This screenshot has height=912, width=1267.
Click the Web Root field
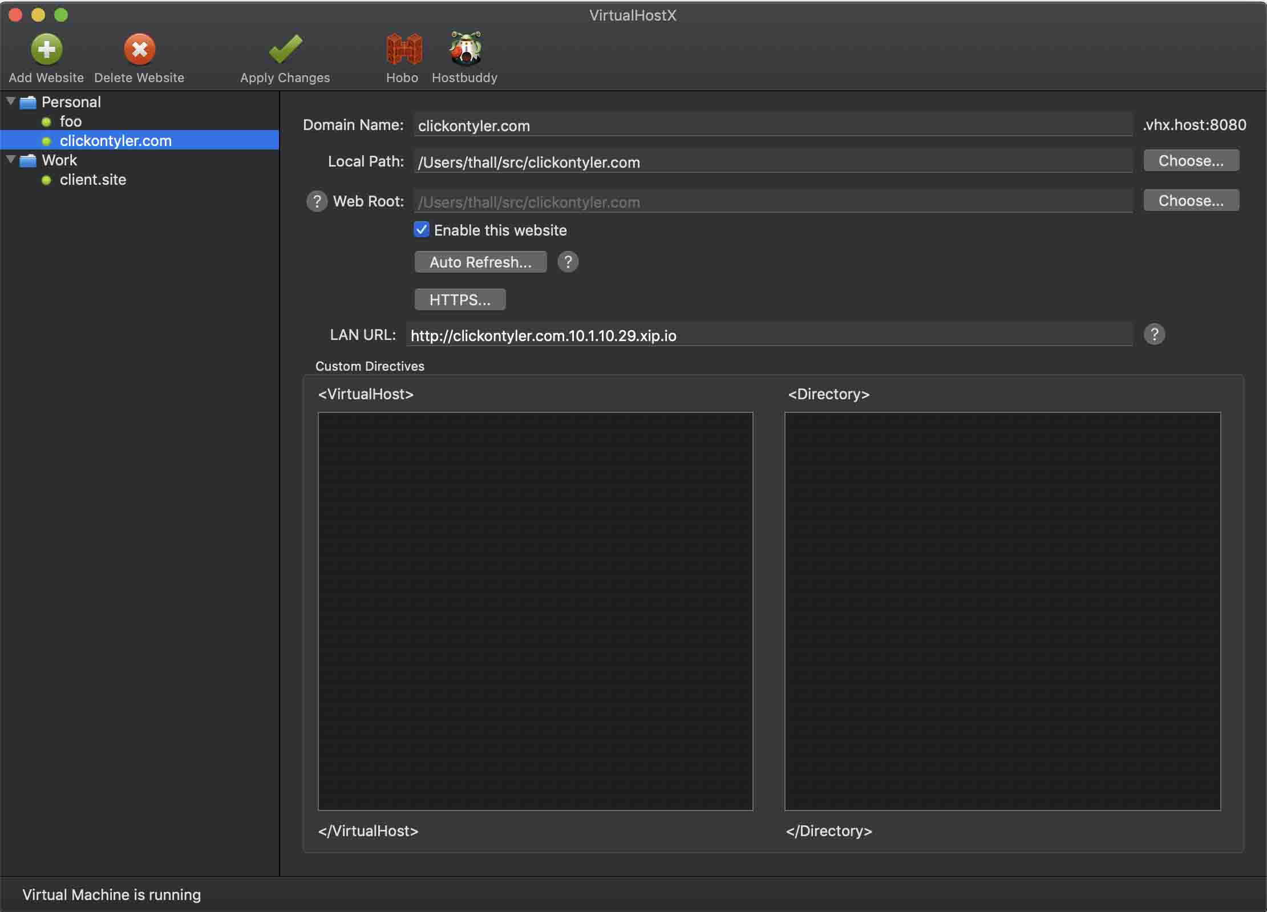tap(773, 202)
